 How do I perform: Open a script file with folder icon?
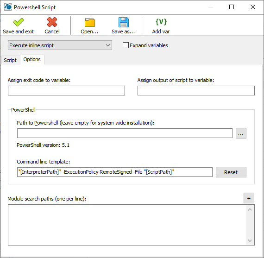click(x=89, y=22)
